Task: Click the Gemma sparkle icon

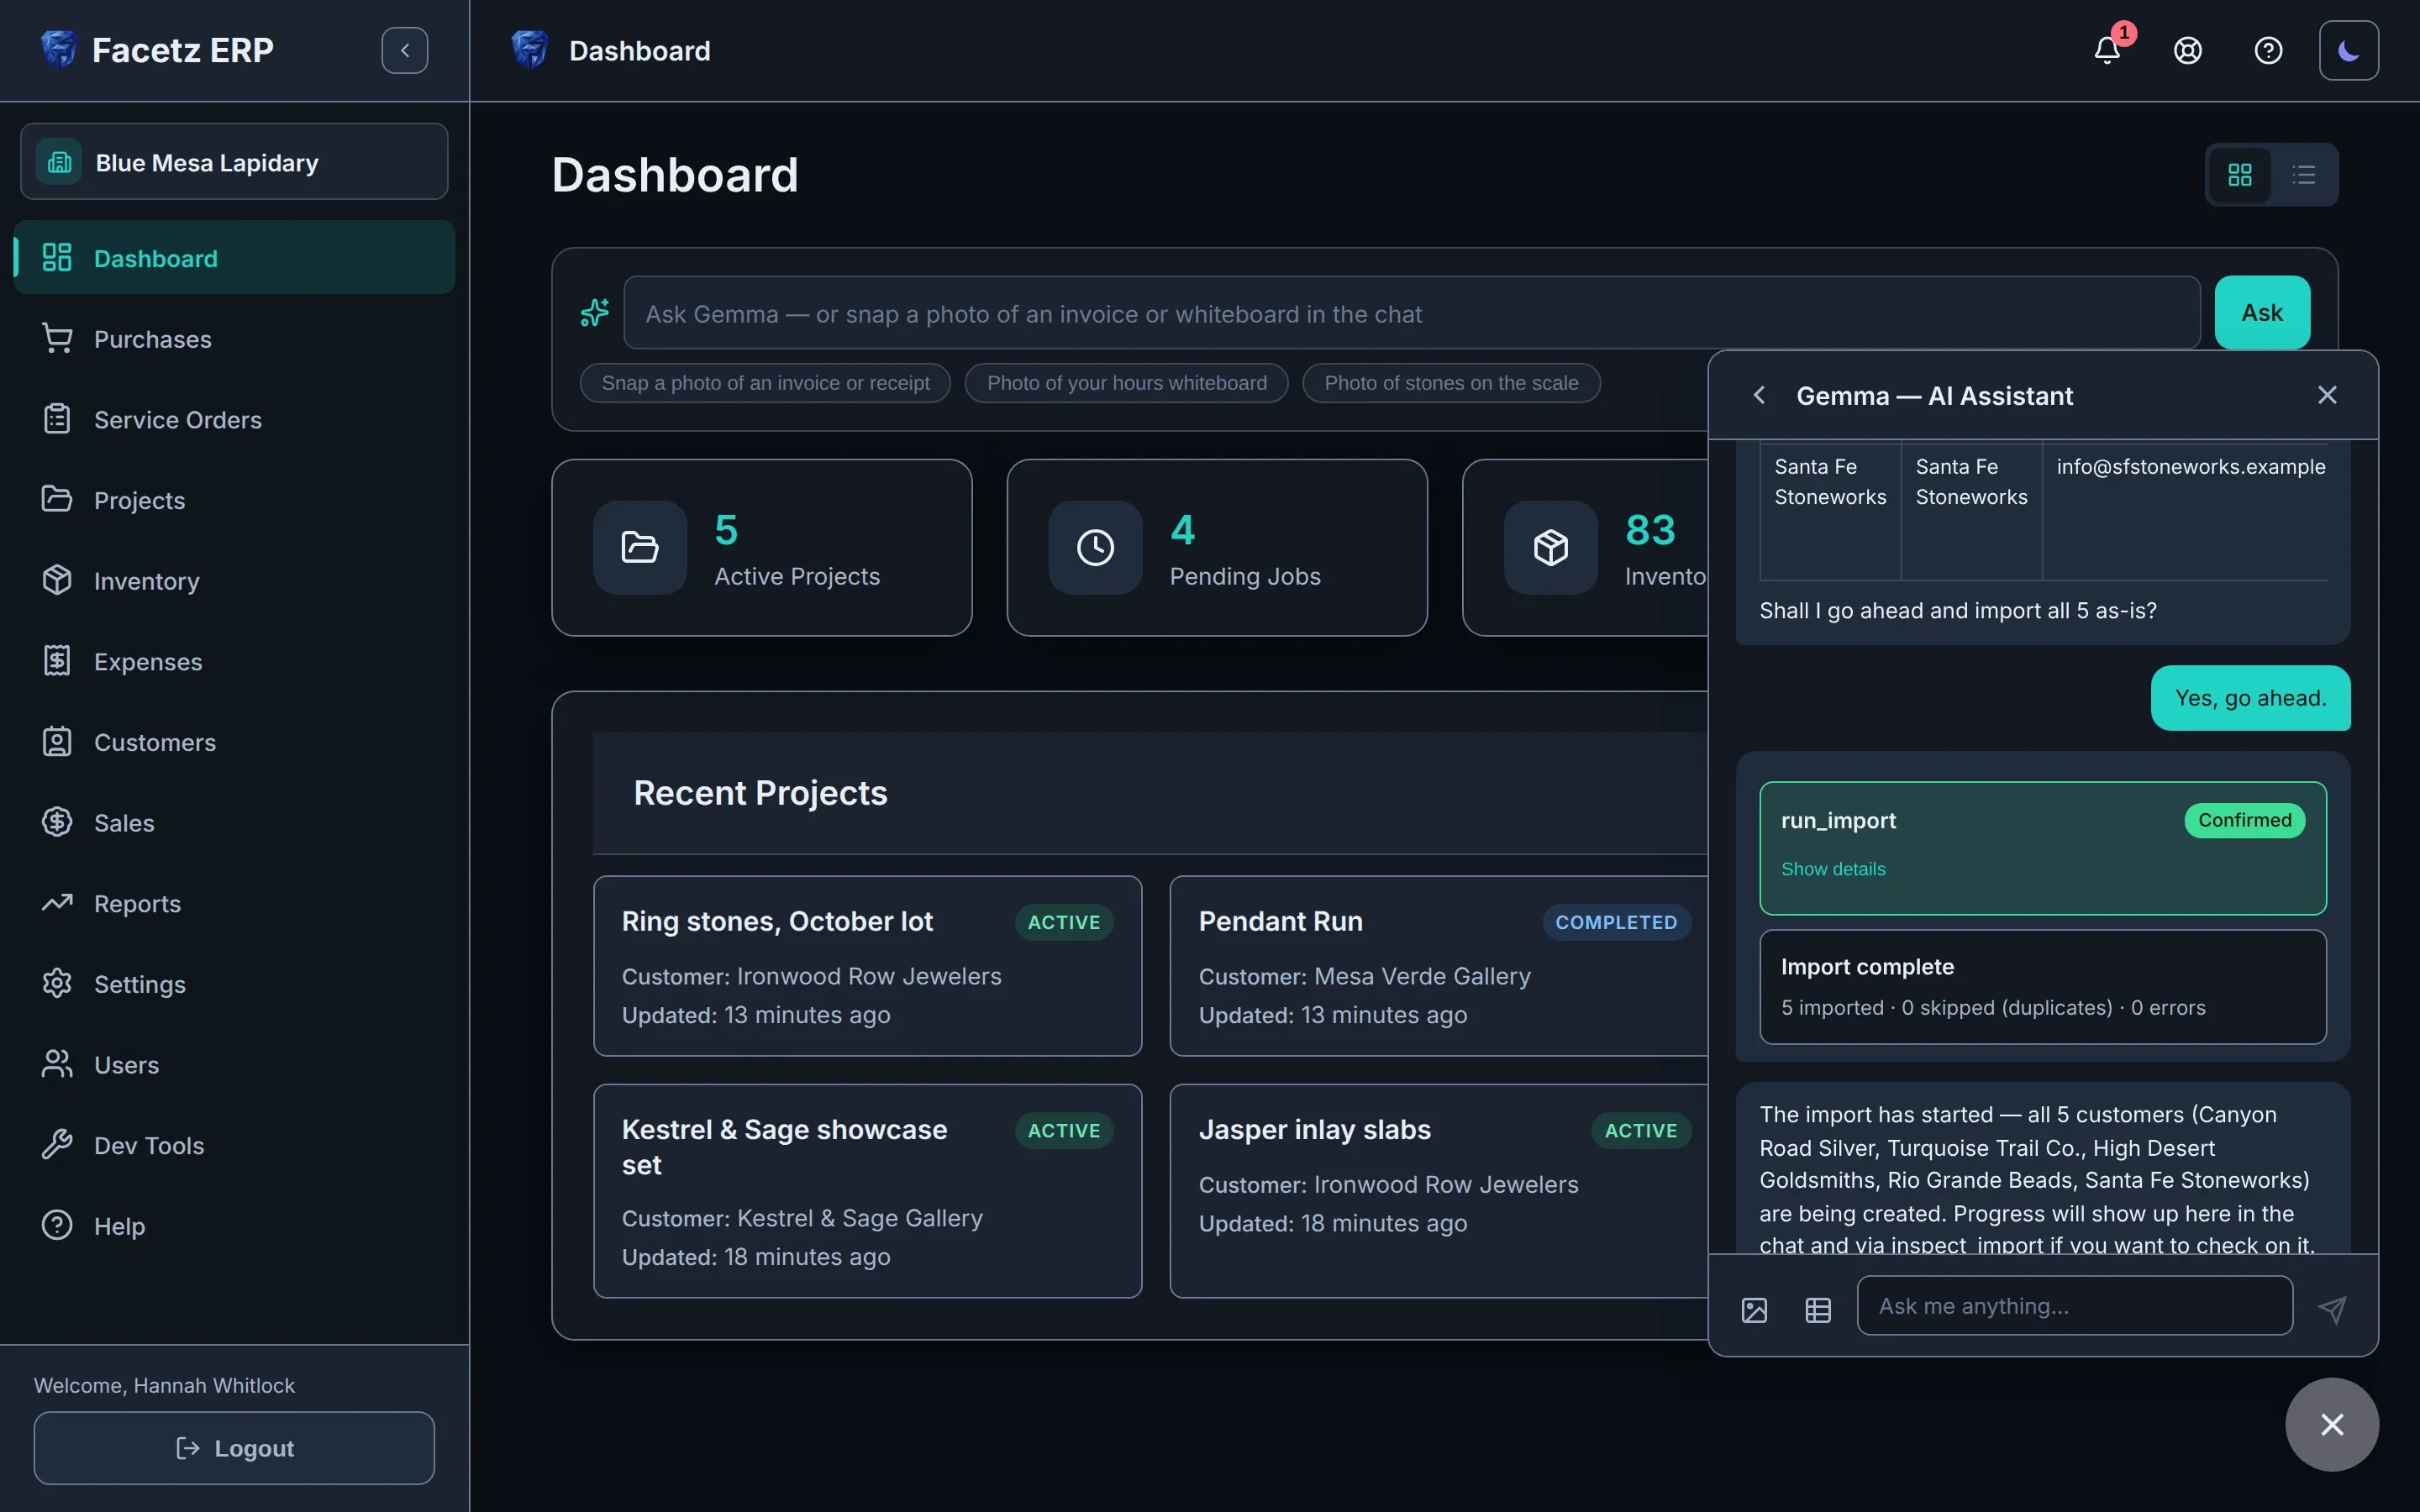Action: pos(595,313)
